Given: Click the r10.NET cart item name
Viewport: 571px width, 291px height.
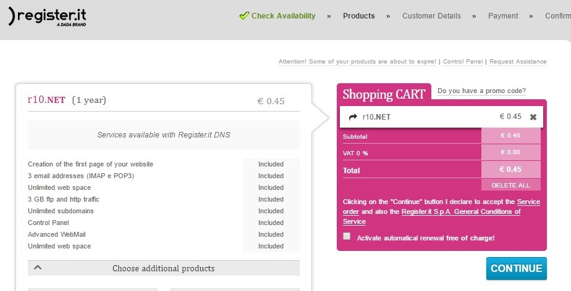Looking at the screenshot, I should pyautogui.click(x=376, y=117).
